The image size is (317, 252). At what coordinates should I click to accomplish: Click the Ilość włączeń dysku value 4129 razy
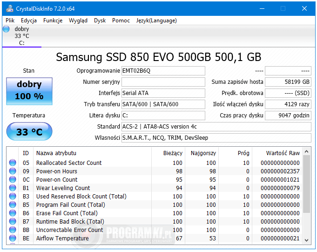pyautogui.click(x=288, y=104)
